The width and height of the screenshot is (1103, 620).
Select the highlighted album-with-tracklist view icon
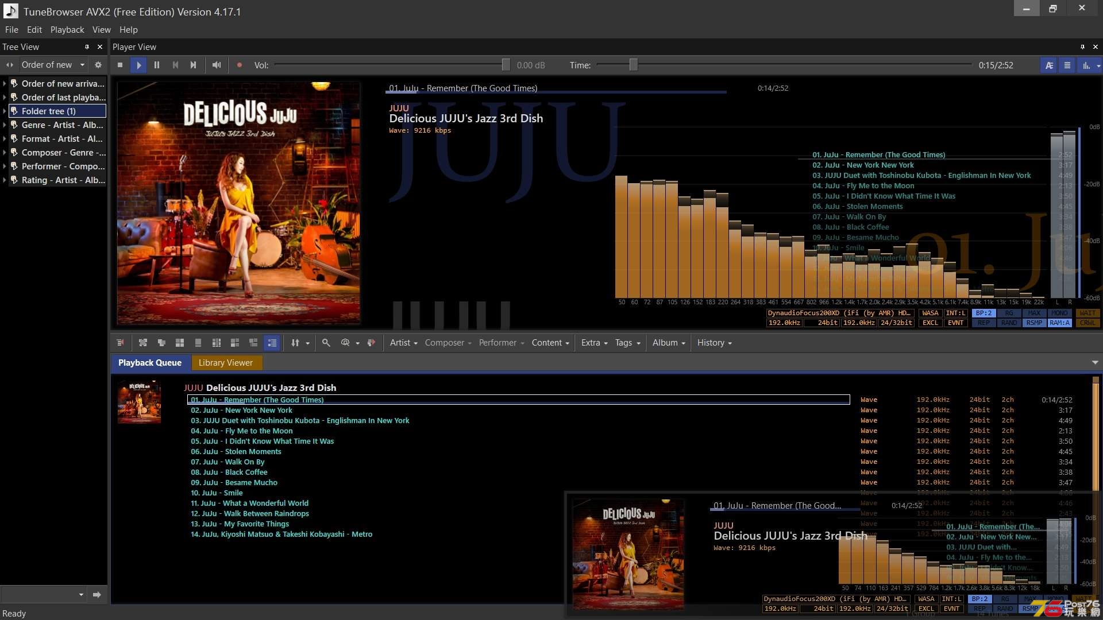pyautogui.click(x=272, y=343)
